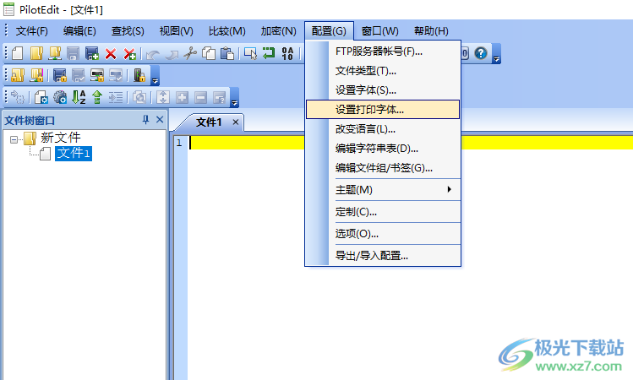633x380 pixels.
Task: Toggle word wrap green arrow icon
Action: coord(269,53)
